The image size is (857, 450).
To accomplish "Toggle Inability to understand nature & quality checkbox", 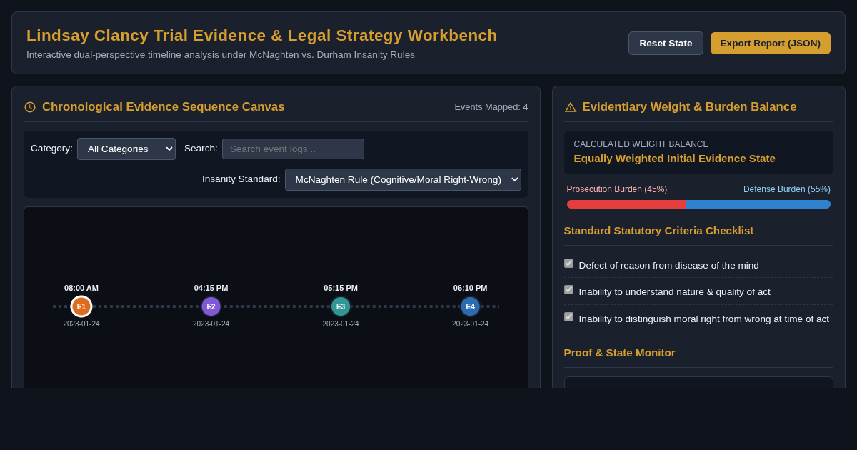I will (568, 289).
